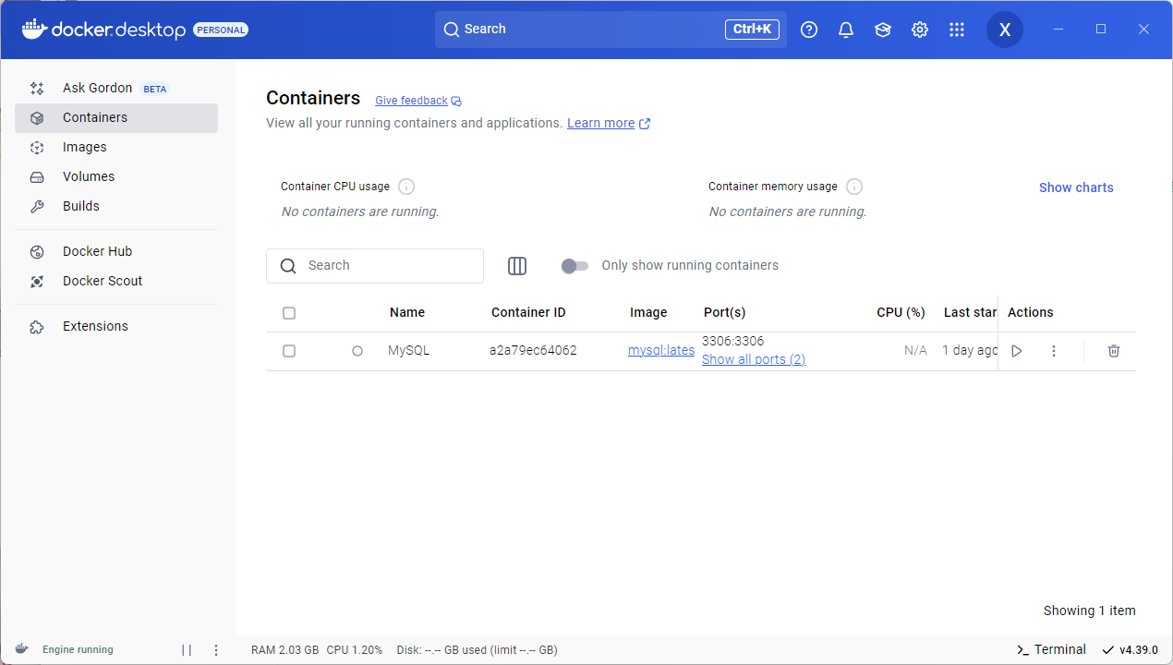Navigate to the Images section
This screenshot has height=665, width=1173.
tap(84, 147)
